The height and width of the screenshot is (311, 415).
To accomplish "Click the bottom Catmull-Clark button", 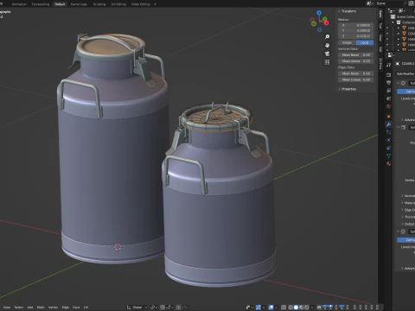I will [406, 239].
